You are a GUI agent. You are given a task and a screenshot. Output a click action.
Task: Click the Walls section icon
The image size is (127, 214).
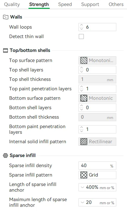pos(5,17)
